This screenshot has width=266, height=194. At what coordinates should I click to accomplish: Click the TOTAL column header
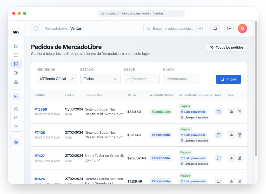pos(132,95)
